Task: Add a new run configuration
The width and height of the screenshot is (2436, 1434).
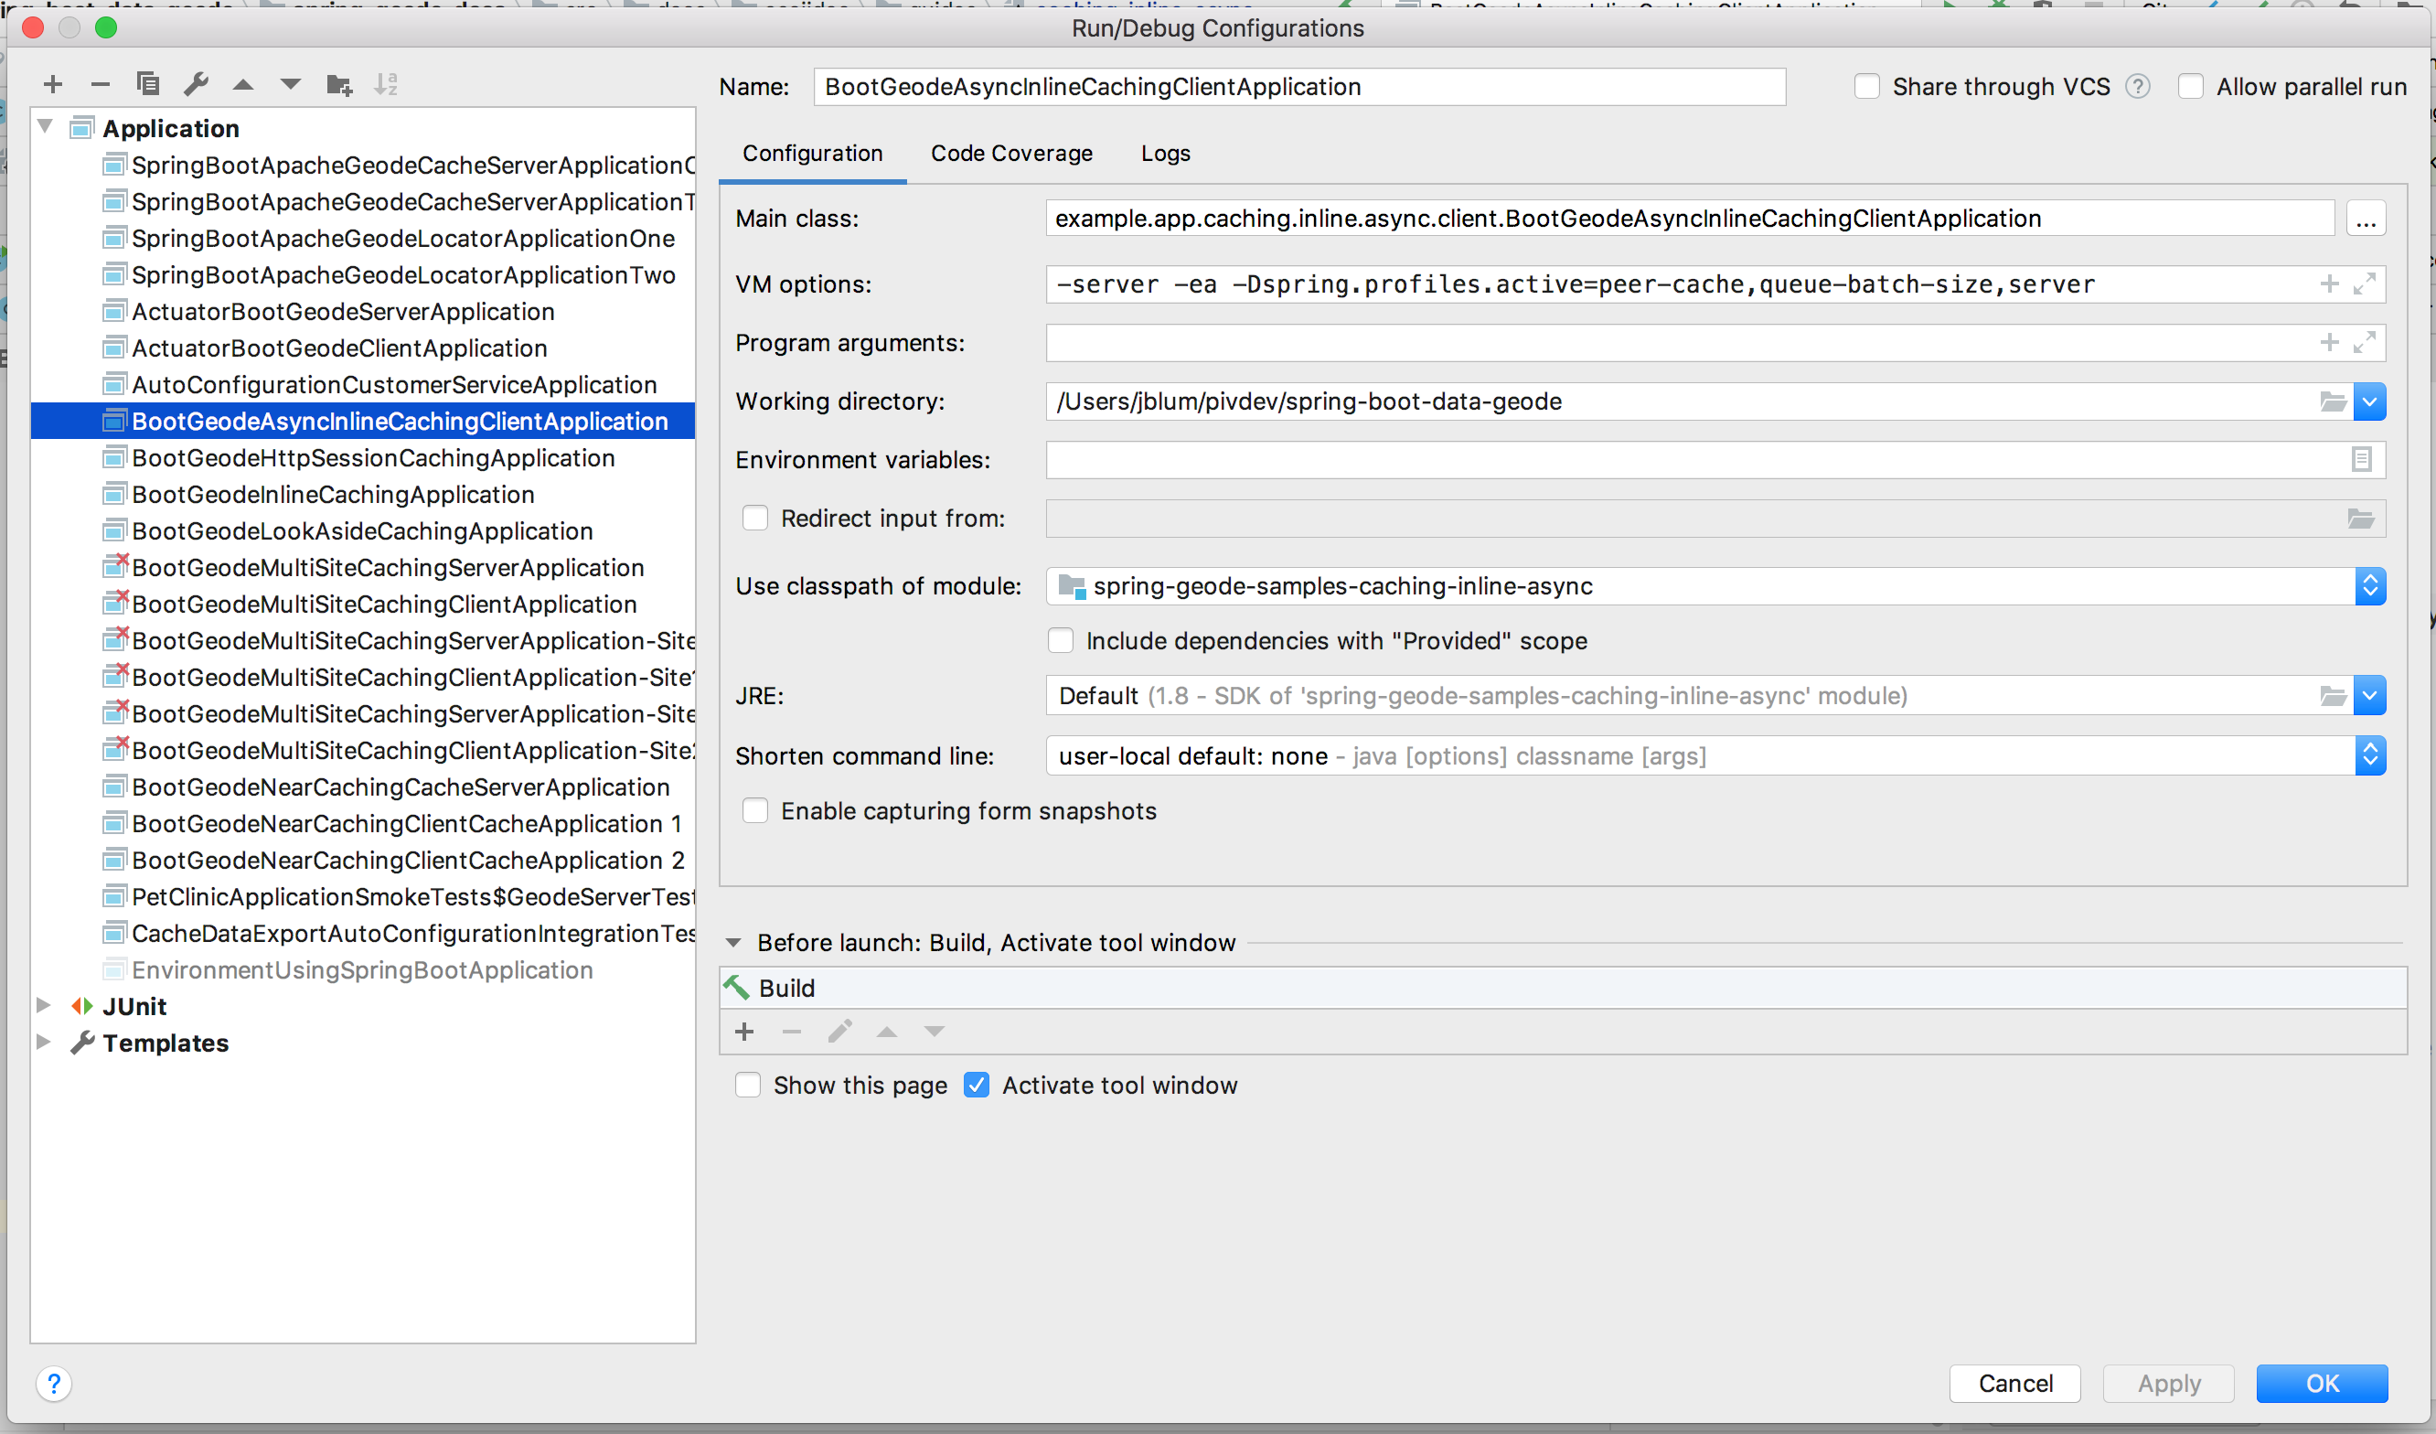Action: (x=53, y=85)
